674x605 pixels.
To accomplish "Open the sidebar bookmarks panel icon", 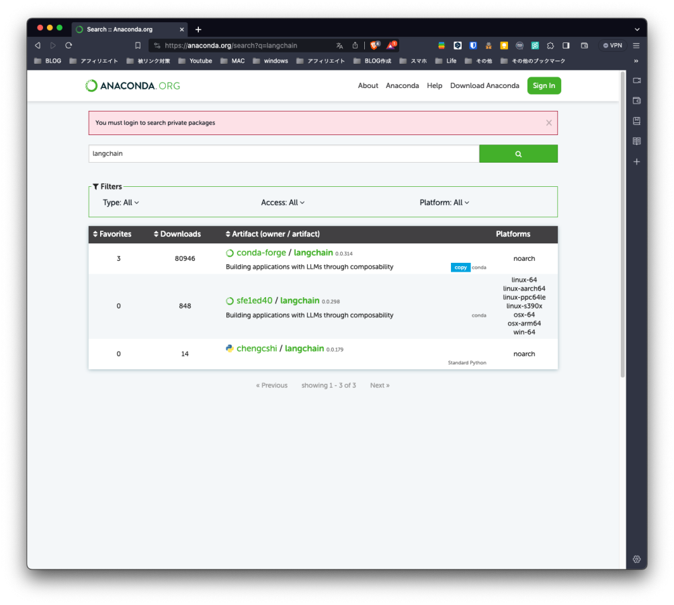I will (636, 121).
